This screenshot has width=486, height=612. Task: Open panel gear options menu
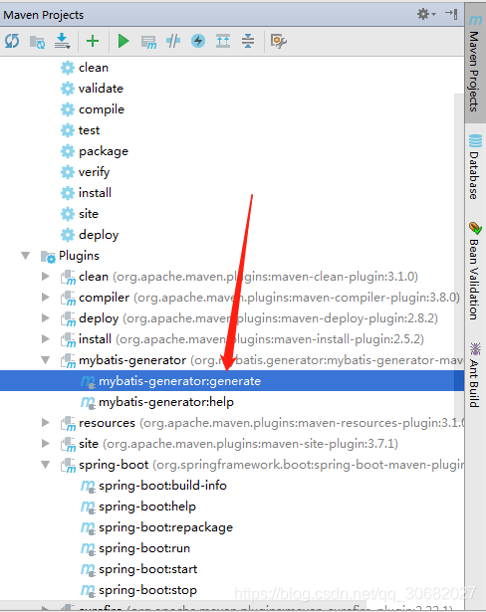(426, 15)
